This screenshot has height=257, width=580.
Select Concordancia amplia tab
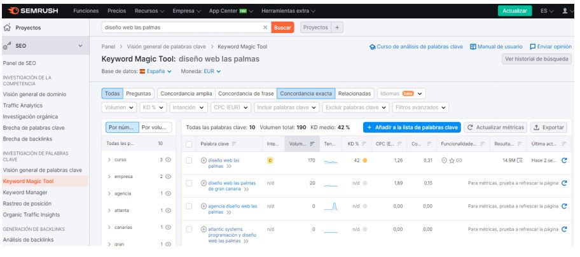click(x=186, y=94)
